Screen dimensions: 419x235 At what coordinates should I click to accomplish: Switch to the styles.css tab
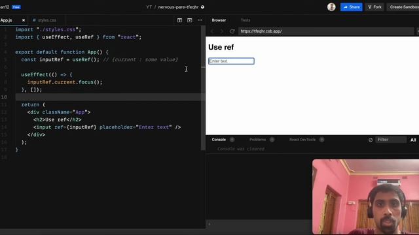[x=45, y=20]
